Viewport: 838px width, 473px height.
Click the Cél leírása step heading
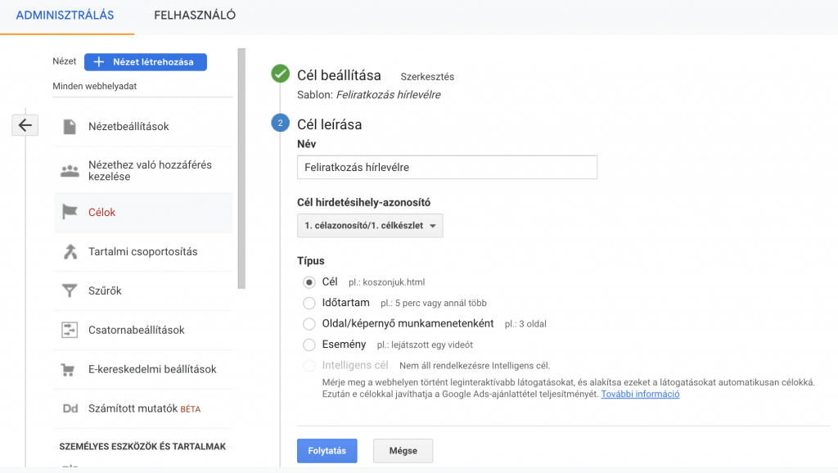(x=329, y=124)
